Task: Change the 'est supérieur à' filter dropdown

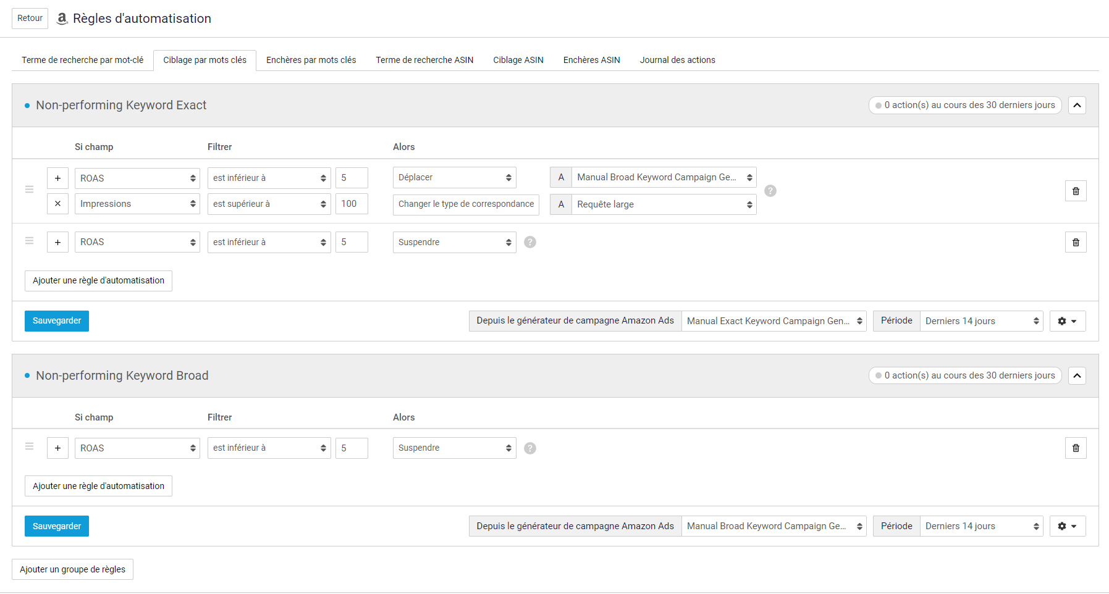Action: pos(269,204)
